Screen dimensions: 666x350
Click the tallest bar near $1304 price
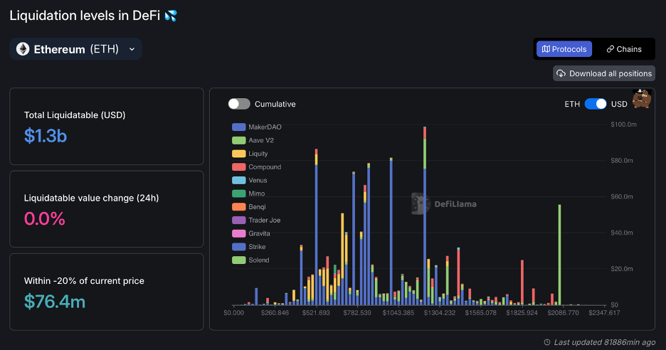point(425,216)
